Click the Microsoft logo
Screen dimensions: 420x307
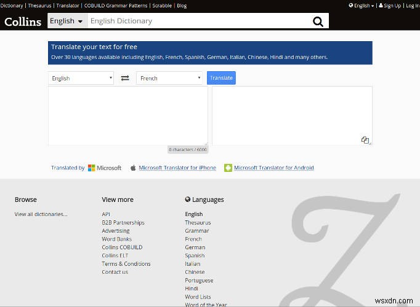[x=105, y=168]
